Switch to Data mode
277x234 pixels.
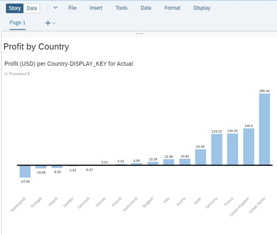(32, 8)
